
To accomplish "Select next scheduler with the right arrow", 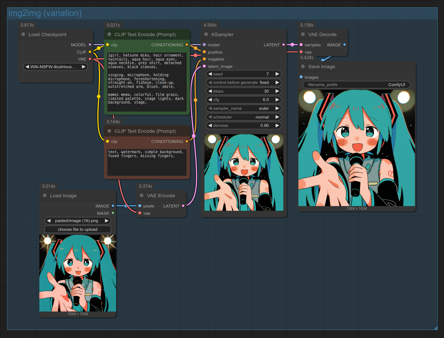I will tap(277, 117).
